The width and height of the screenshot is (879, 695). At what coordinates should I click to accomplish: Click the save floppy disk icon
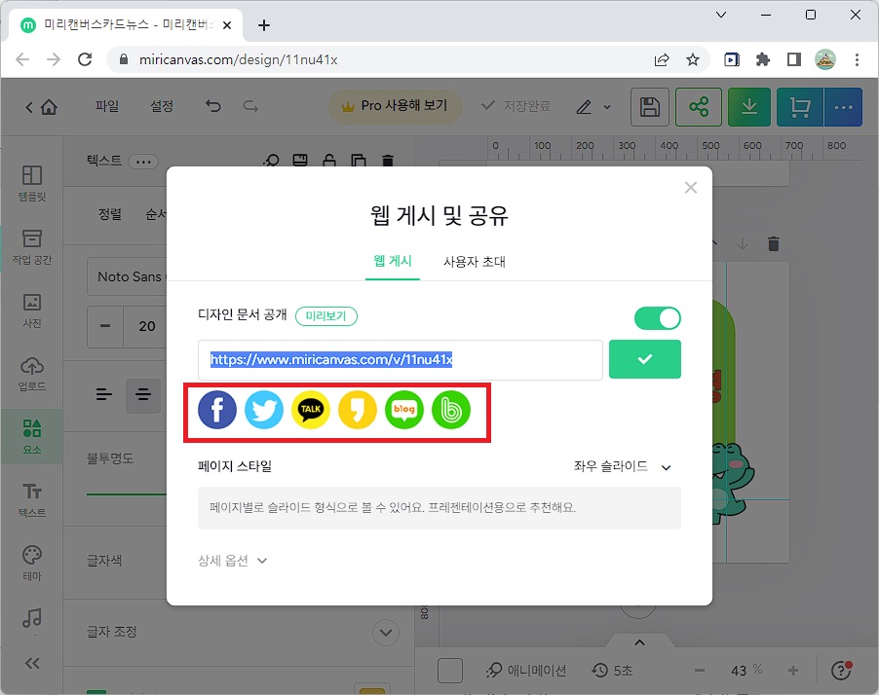click(x=650, y=106)
